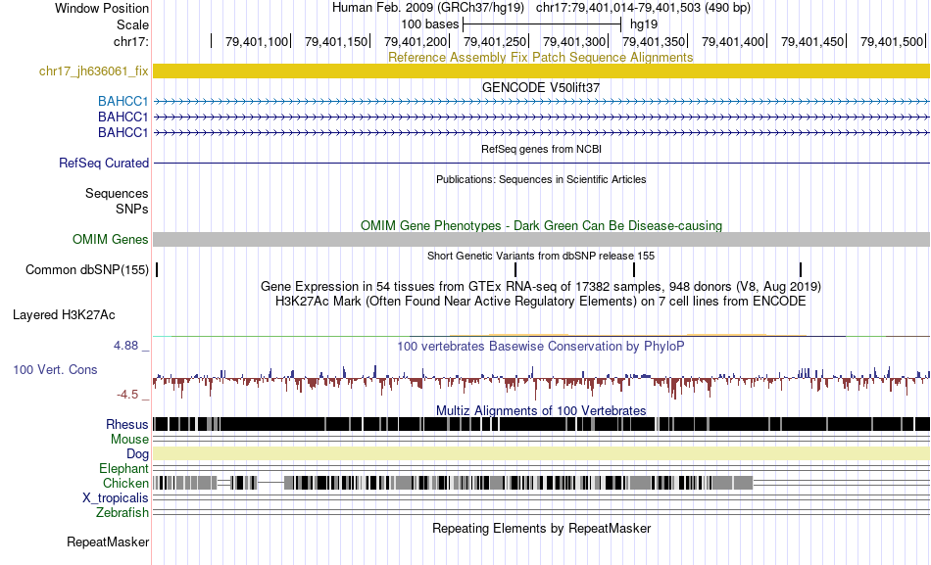
Task: Select the Zebrafish alignment label
Action: [x=122, y=512]
